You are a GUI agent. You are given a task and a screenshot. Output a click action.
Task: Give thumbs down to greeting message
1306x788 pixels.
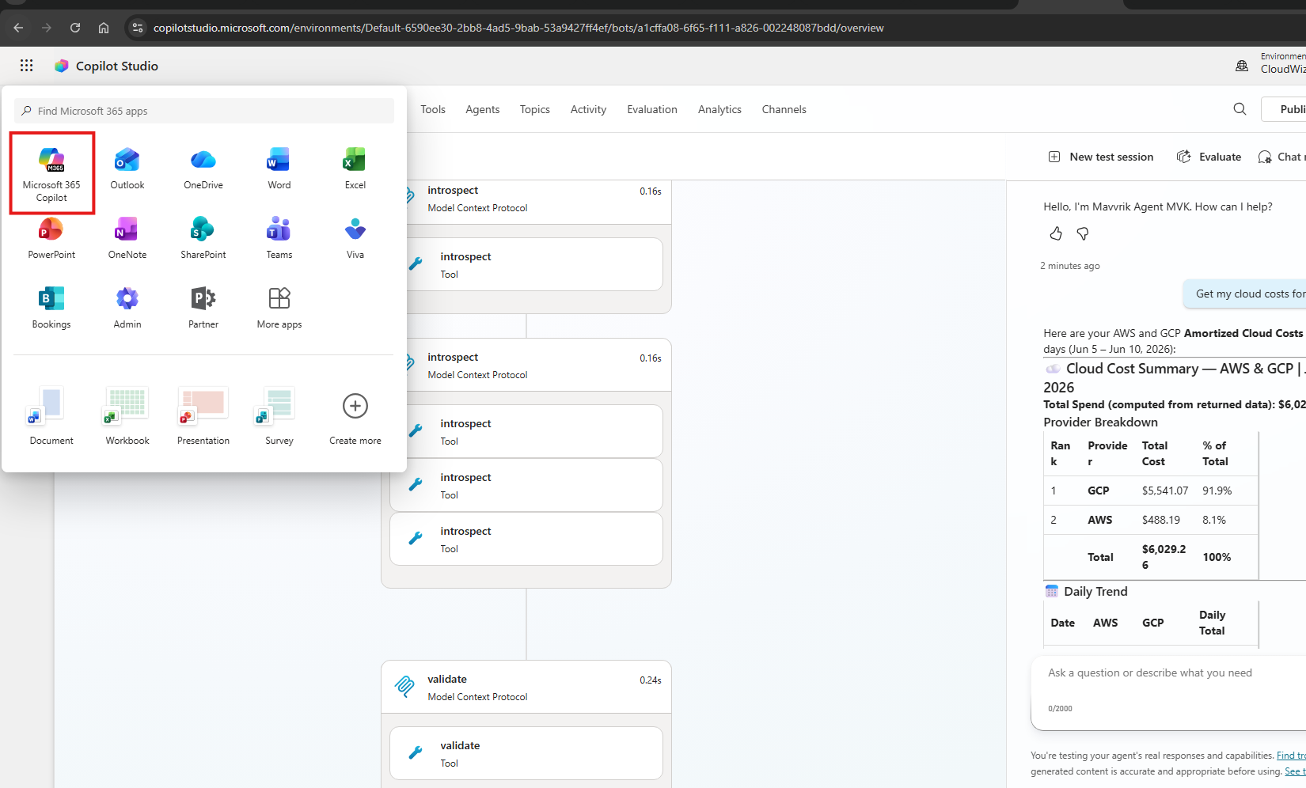pyautogui.click(x=1083, y=233)
